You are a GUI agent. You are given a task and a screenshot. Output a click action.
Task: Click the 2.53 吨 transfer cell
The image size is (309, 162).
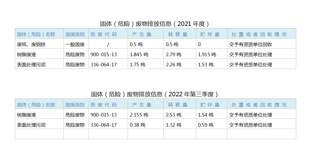[174, 115]
